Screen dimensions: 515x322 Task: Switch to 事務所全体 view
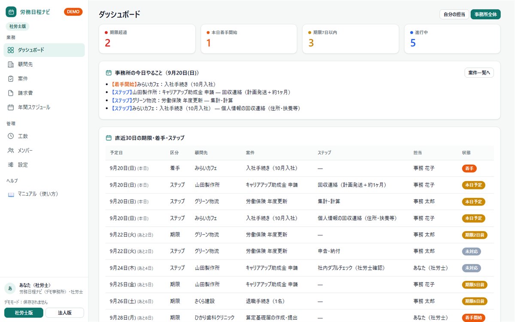[x=486, y=14]
